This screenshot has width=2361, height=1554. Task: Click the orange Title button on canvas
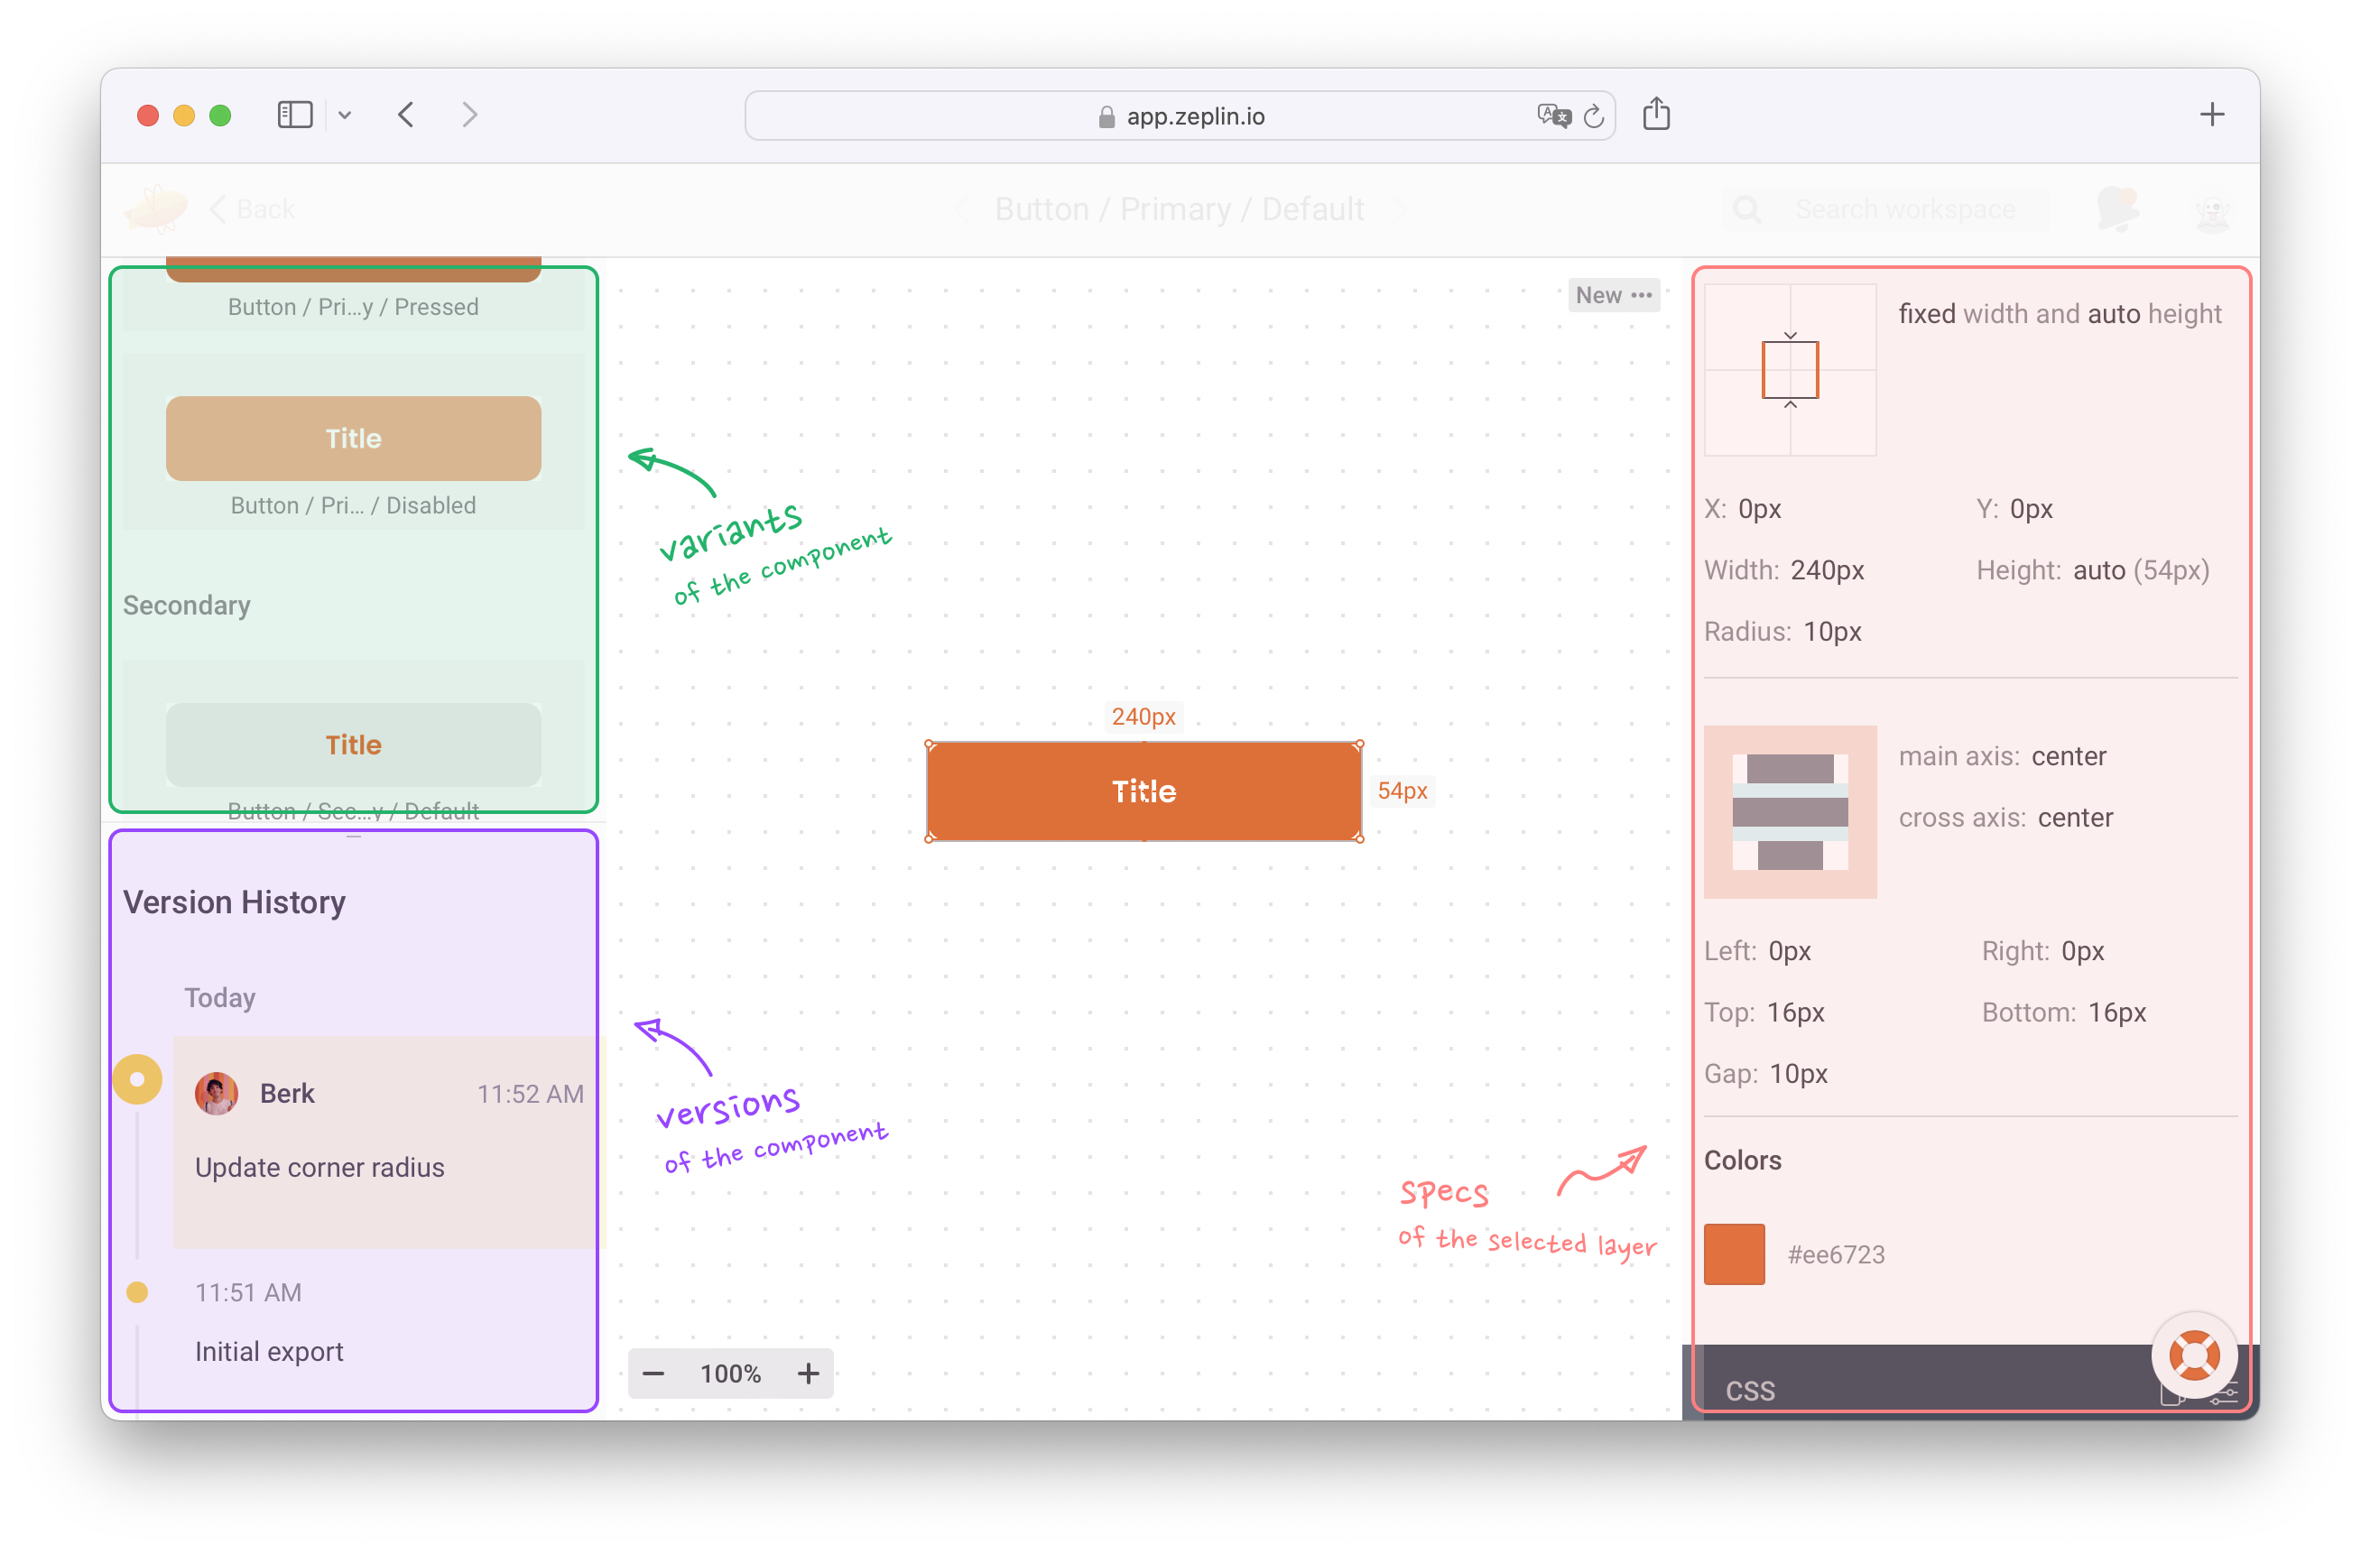point(1143,791)
